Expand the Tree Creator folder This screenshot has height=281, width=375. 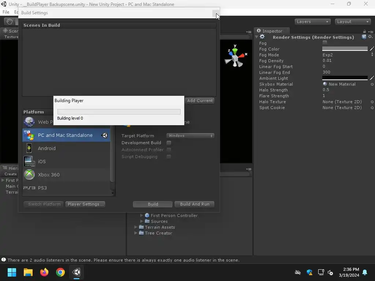(135, 233)
